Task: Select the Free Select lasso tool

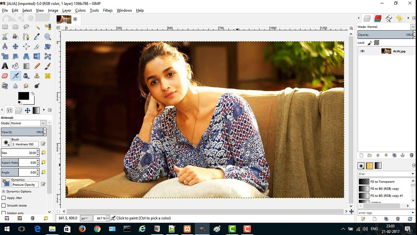Action: (26, 27)
